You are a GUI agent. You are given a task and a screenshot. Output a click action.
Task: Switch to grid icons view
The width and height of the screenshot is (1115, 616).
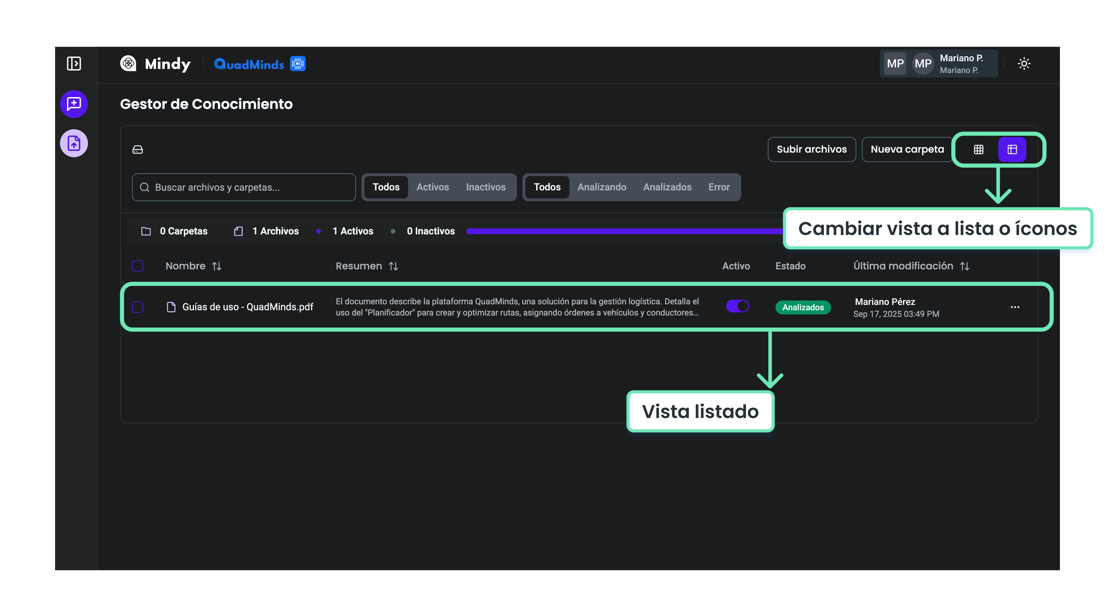pos(978,150)
